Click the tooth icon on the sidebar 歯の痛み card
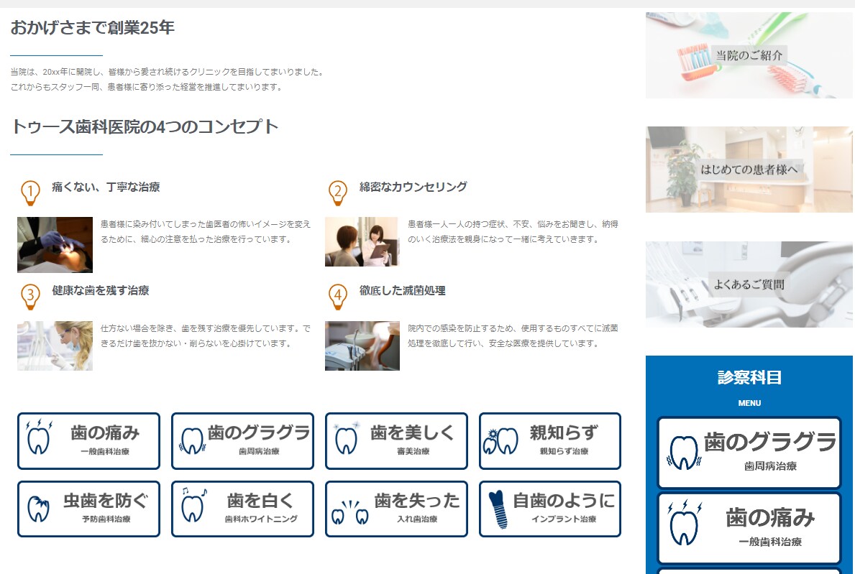The height and width of the screenshot is (574, 855). 685,522
